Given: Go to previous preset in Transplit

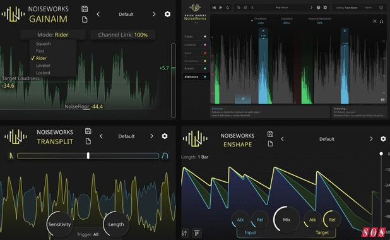Looking at the screenshot, I should [x=101, y=136].
